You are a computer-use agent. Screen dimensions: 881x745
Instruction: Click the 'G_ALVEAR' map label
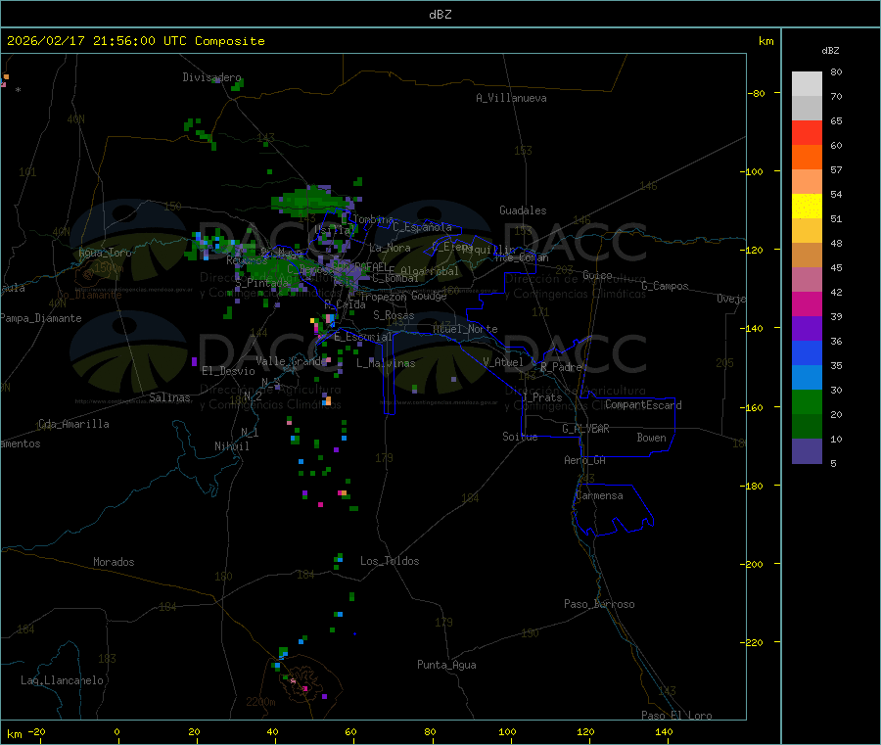click(x=585, y=429)
